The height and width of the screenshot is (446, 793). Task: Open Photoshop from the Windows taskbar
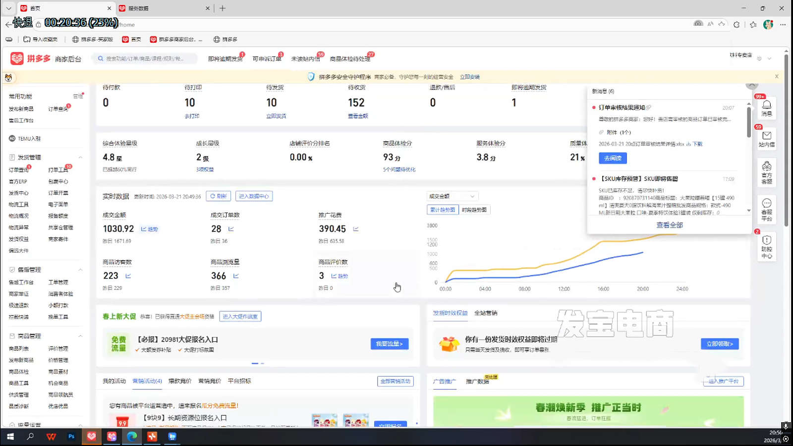point(71,437)
